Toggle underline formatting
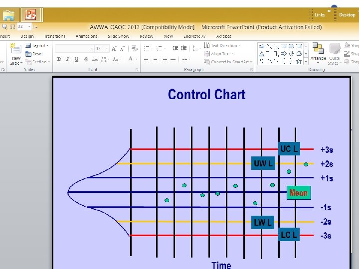359x269 pixels. [x=76, y=59]
